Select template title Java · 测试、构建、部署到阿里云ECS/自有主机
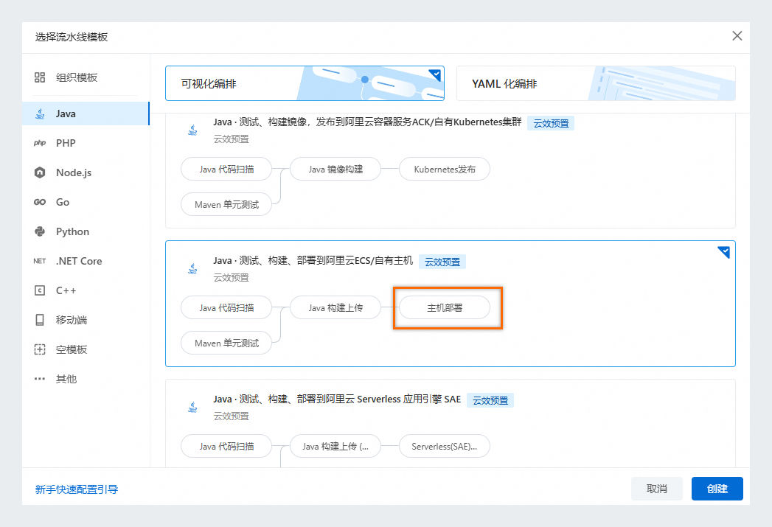772x527 pixels. [x=313, y=260]
